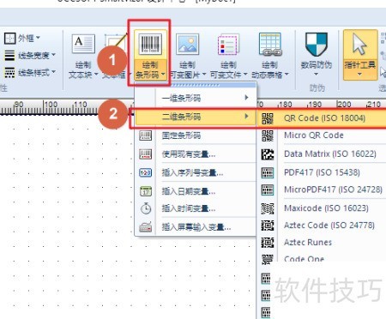Expand the 绘制文本块 dropdown arrow
386x319 pixels.
click(96, 75)
